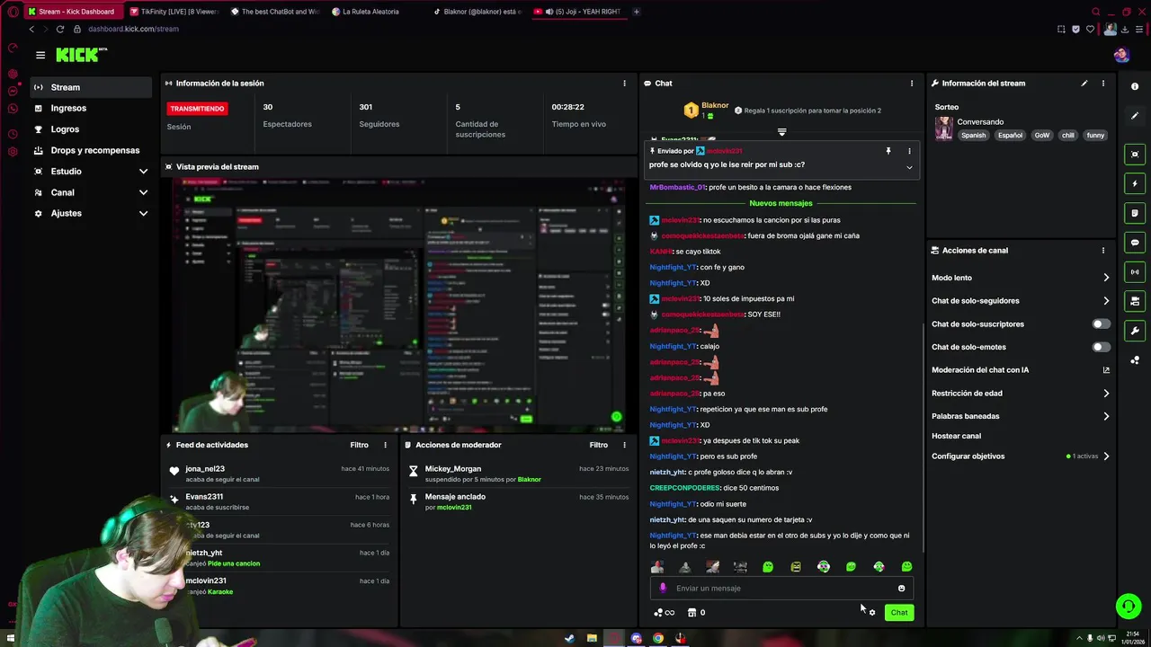Open AI chat moderation external link icon

(x=1106, y=370)
